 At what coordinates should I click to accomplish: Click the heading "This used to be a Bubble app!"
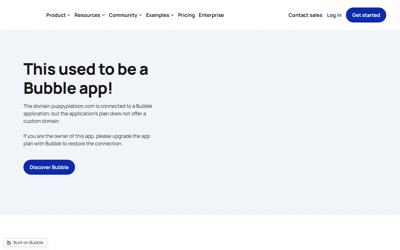(86, 78)
